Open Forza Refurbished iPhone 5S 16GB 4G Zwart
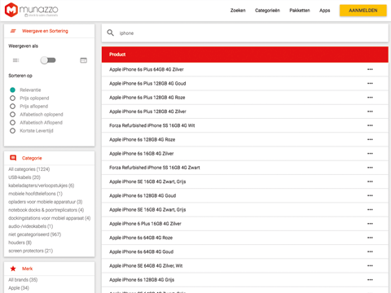391x293 pixels. pyautogui.click(x=155, y=168)
